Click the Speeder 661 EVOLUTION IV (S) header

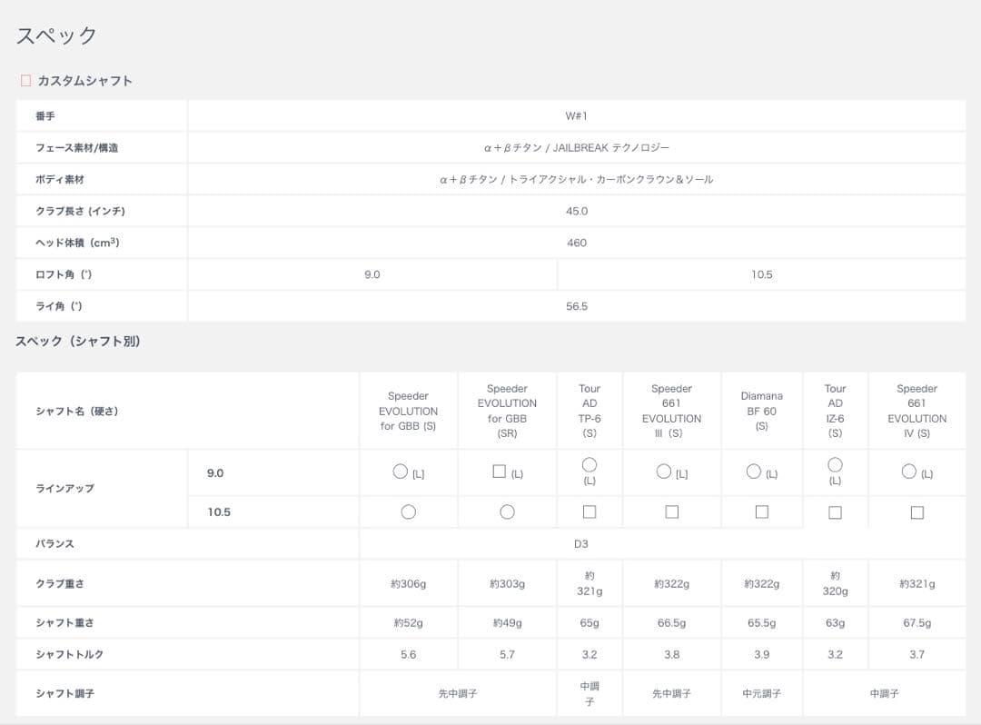[x=917, y=411]
